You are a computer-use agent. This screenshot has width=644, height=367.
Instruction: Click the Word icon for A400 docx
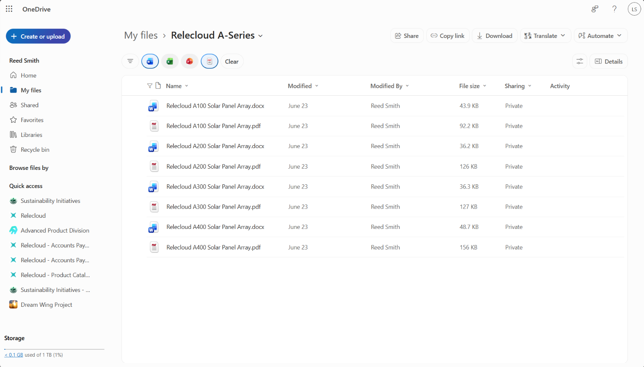[154, 227]
